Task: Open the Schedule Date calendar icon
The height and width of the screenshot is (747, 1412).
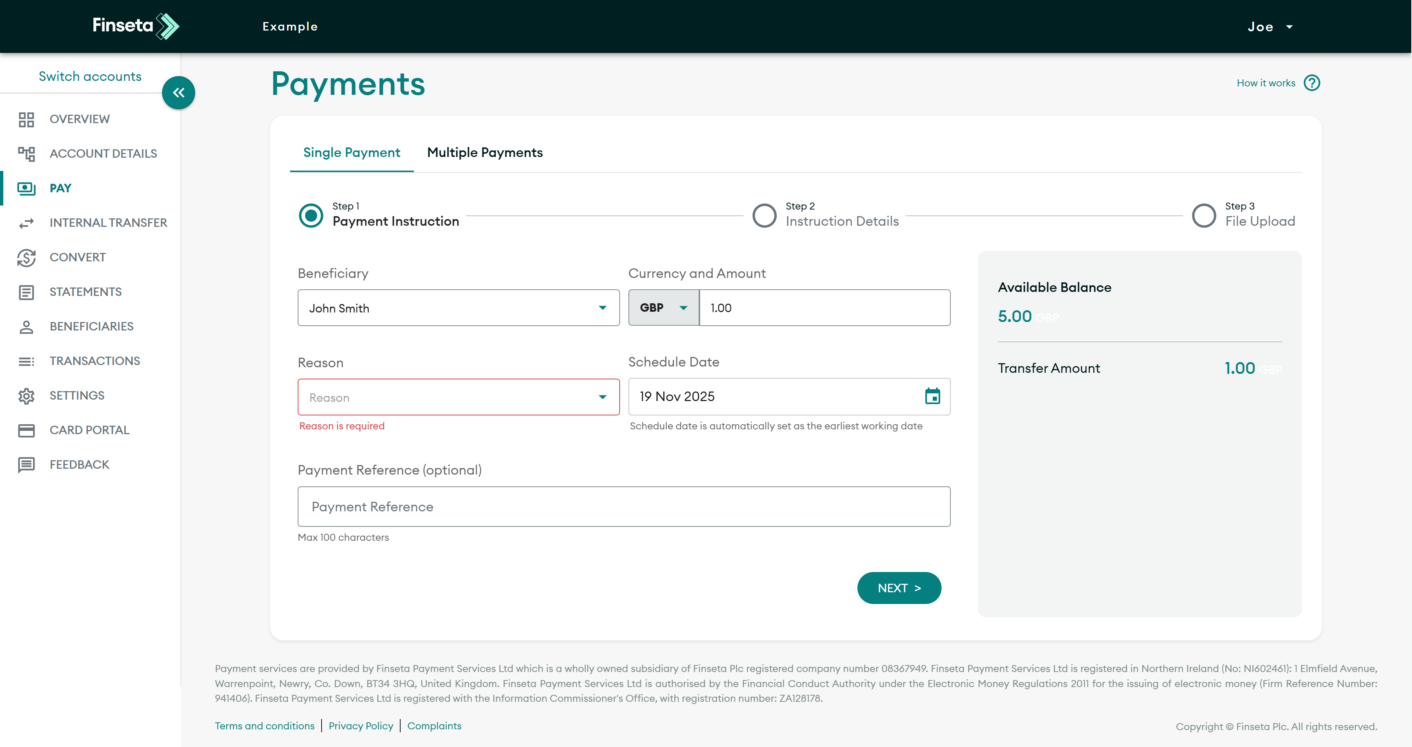Action: pyautogui.click(x=932, y=396)
